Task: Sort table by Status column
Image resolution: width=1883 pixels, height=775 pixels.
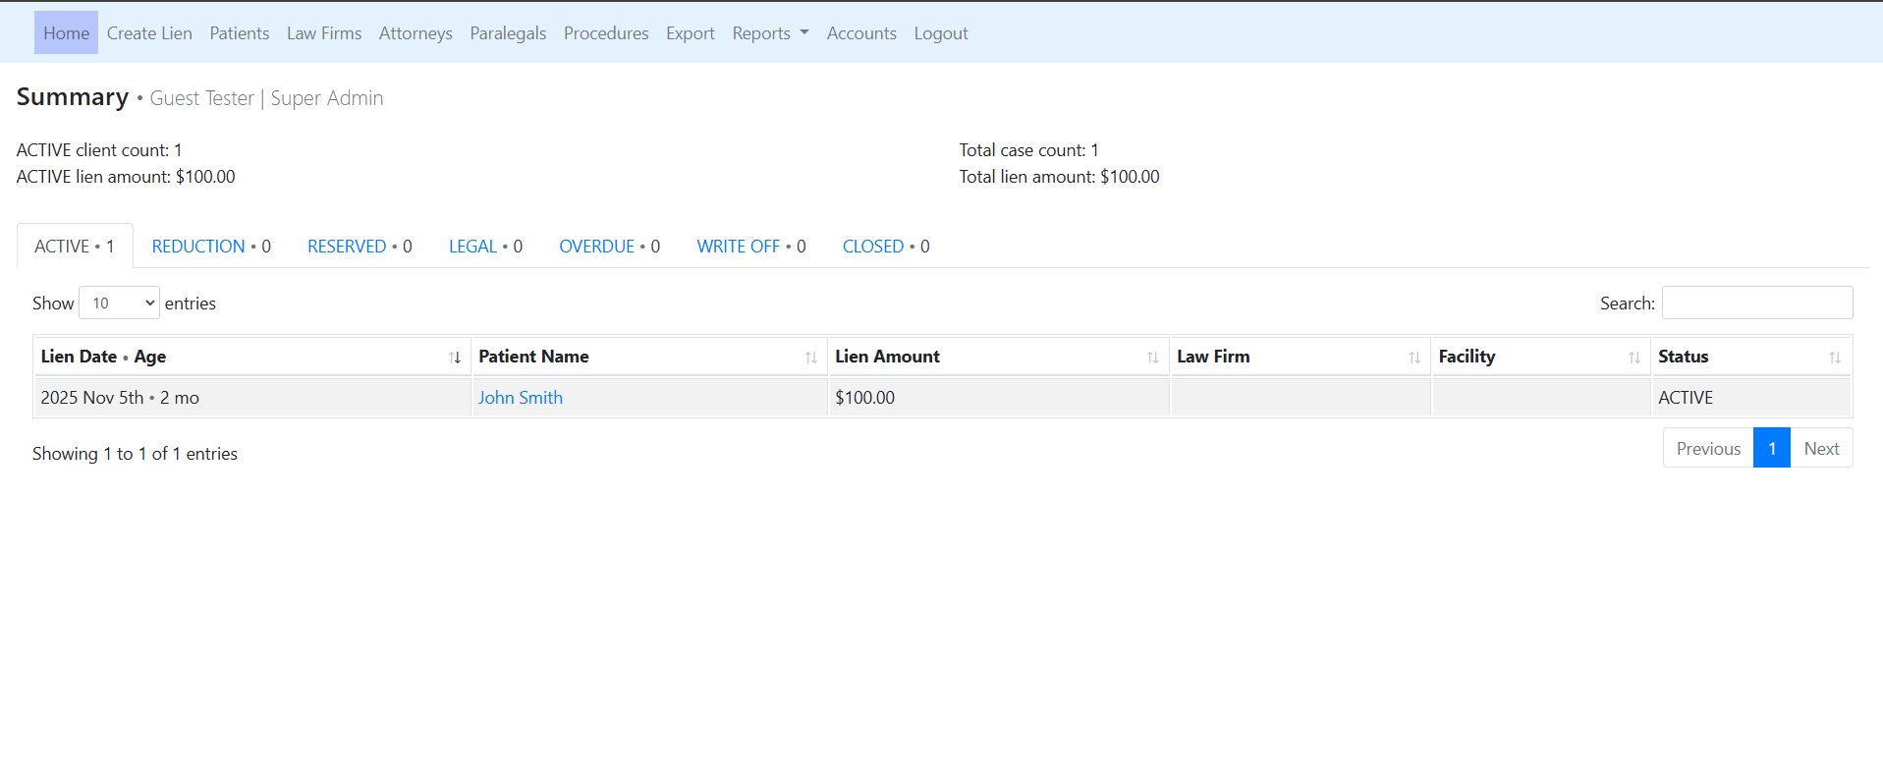Action: tap(1751, 357)
